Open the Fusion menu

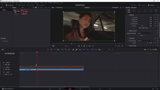click(x=42, y=3)
